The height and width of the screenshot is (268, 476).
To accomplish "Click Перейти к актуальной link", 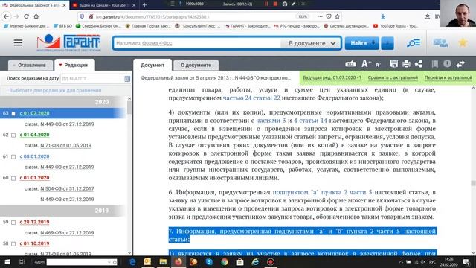I will tap(448, 77).
